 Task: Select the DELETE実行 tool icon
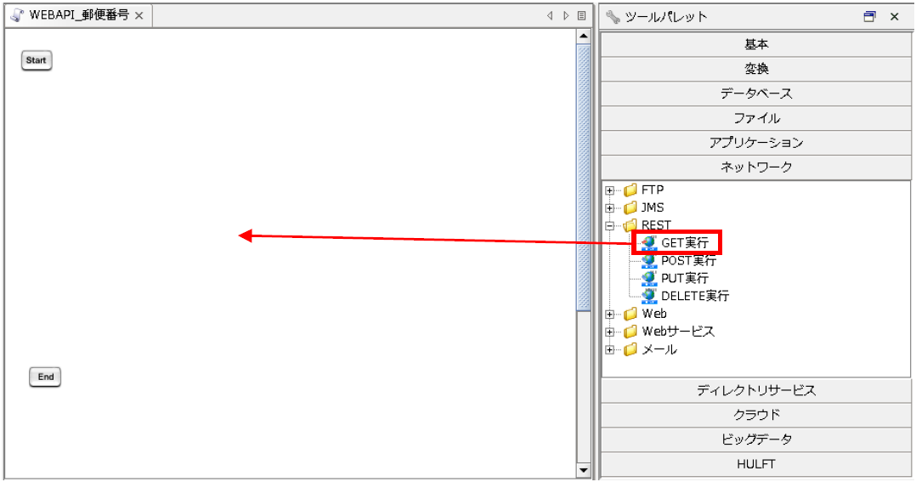pos(650,297)
